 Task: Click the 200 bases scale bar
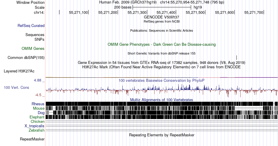click(162, 7)
